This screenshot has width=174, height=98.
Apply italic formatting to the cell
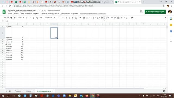pos(70,18)
